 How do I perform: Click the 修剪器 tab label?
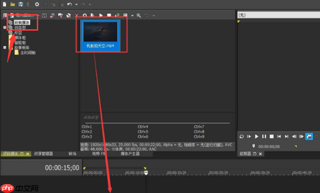point(245,154)
